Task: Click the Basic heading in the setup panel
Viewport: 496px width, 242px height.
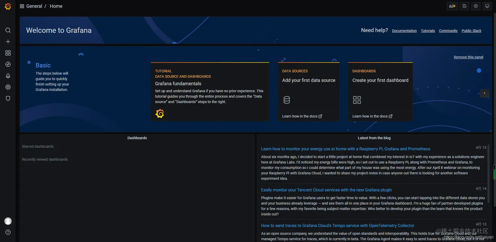Action: pos(43,65)
